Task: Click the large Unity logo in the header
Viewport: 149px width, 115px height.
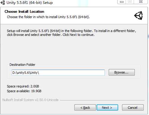Action: click(x=138, y=15)
